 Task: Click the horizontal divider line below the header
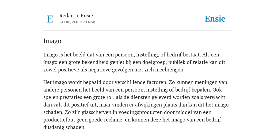coord(137,31)
